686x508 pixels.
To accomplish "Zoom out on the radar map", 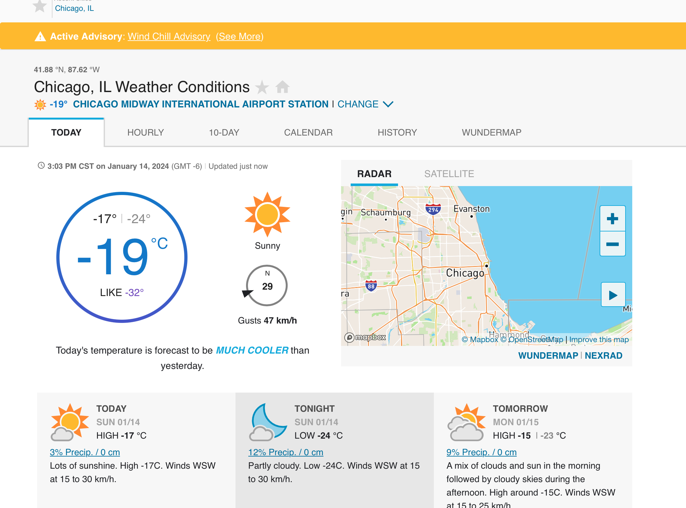I will pyautogui.click(x=612, y=244).
